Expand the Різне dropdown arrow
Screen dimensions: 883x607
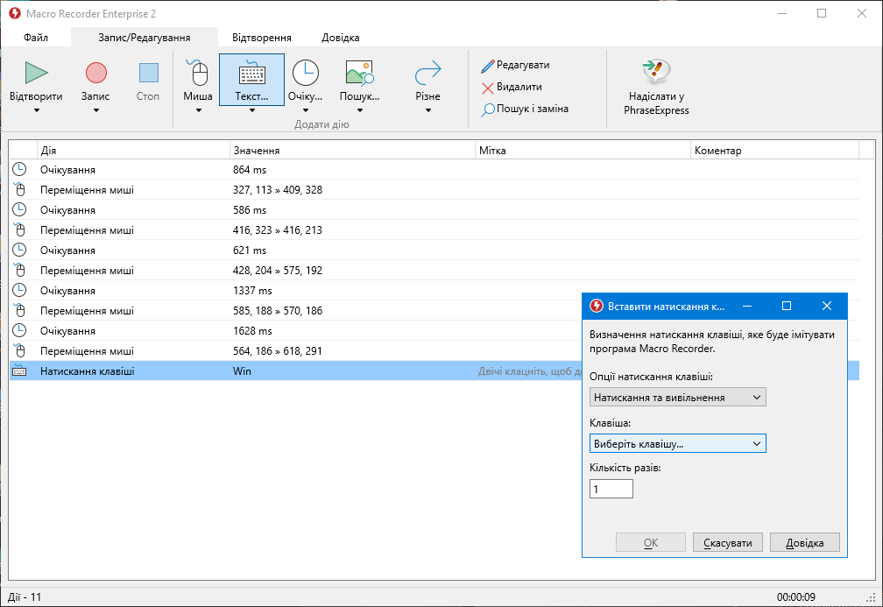[428, 110]
